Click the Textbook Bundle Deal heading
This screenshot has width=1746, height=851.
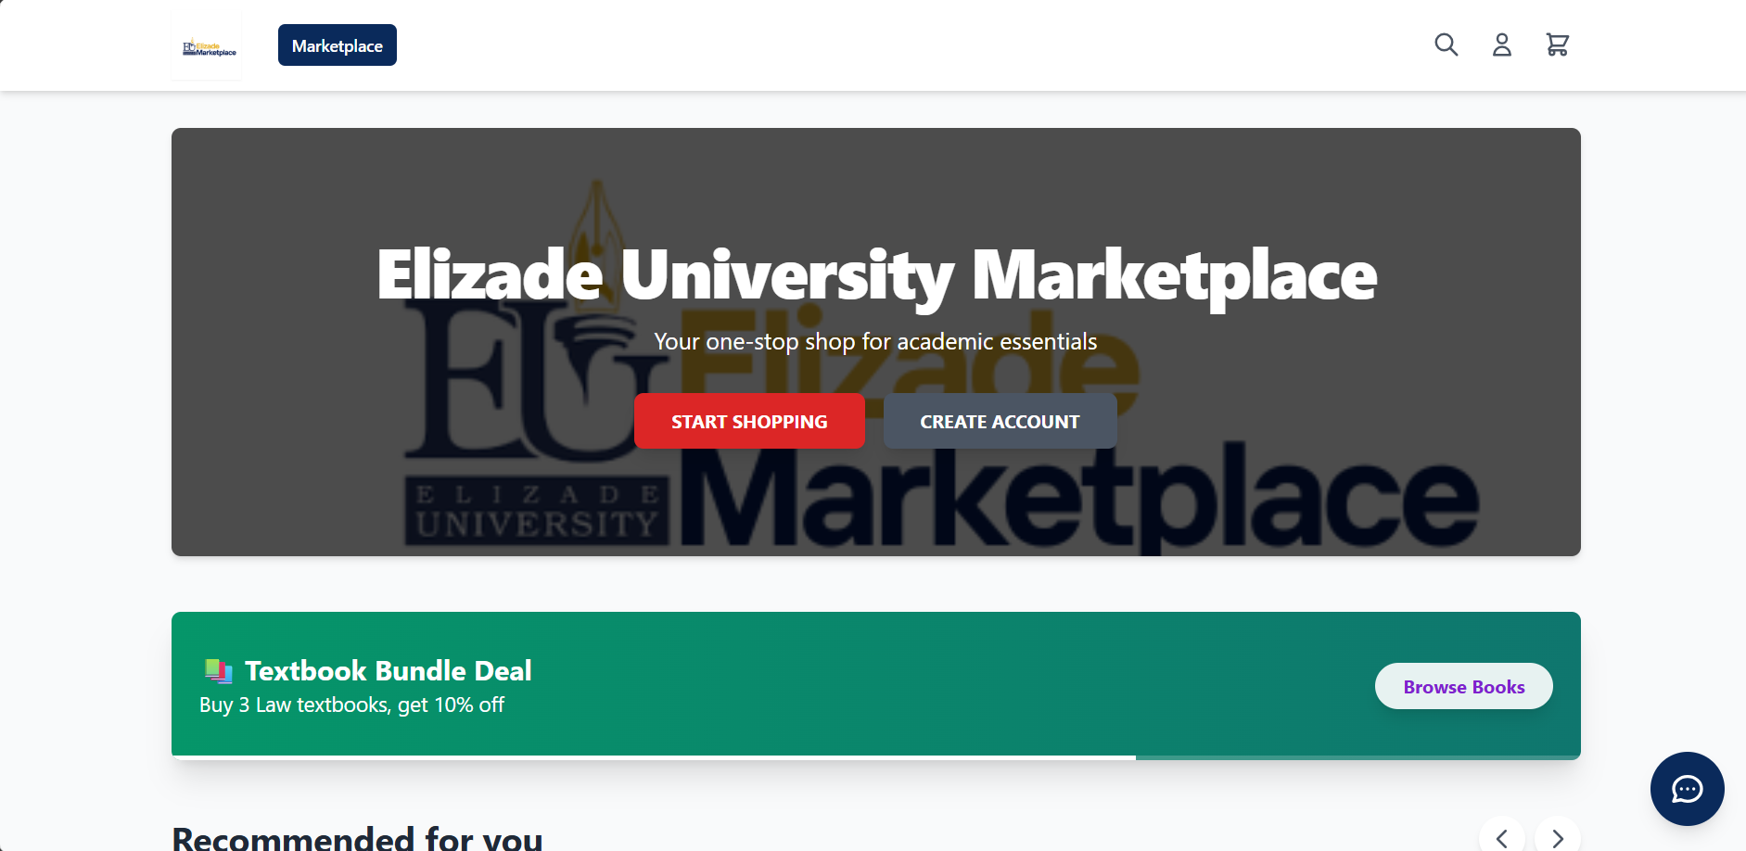(x=388, y=670)
